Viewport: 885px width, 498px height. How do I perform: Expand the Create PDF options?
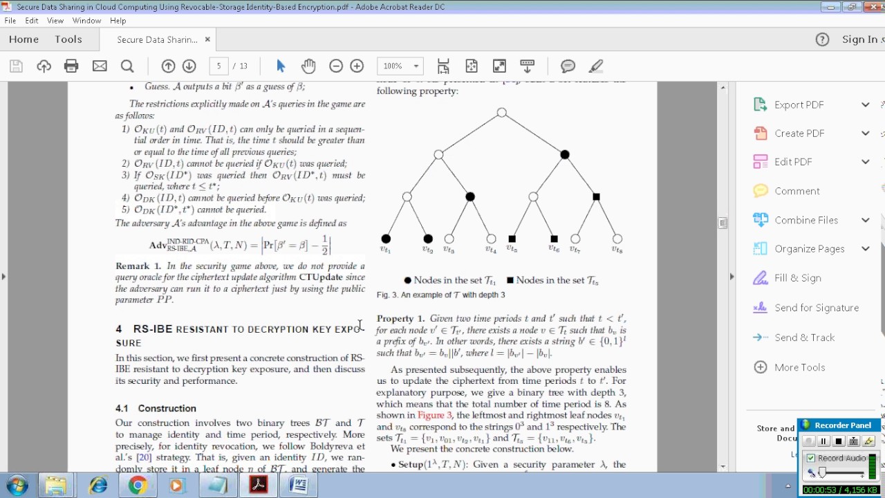tap(865, 133)
